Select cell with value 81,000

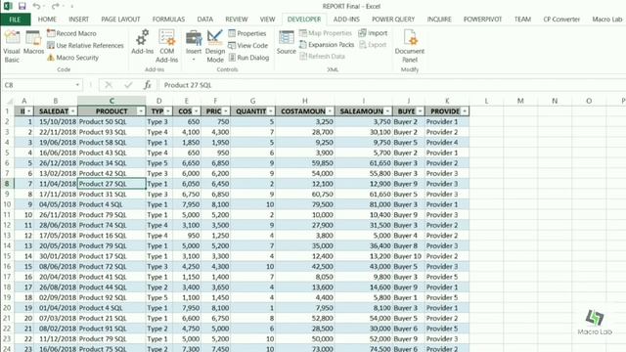tap(363, 204)
